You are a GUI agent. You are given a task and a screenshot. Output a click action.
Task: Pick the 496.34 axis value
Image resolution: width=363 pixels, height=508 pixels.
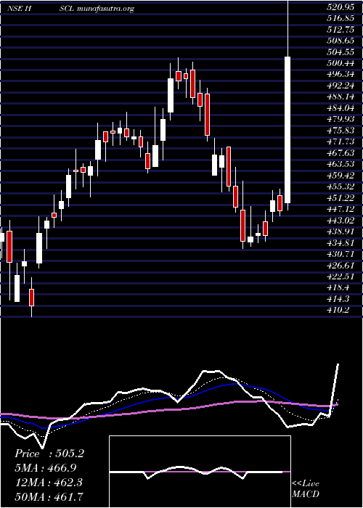(340, 75)
